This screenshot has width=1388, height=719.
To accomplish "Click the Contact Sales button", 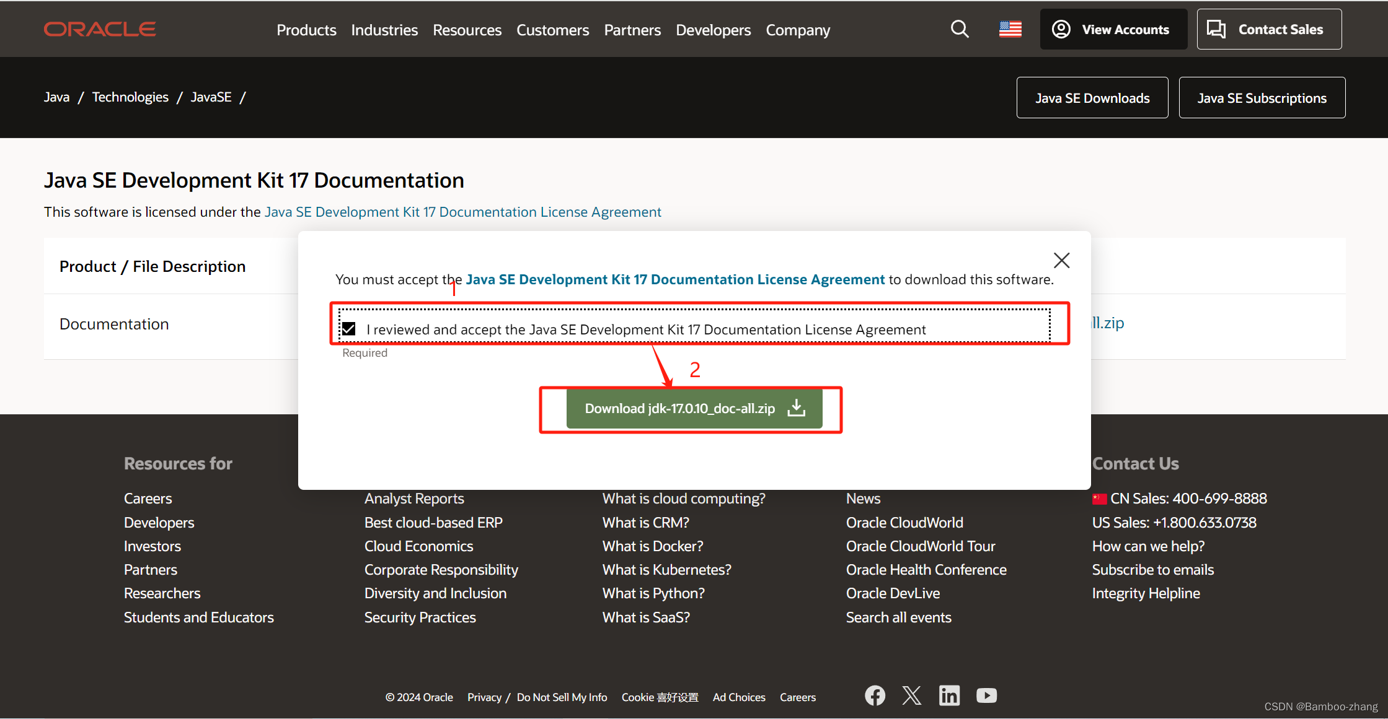I will tap(1269, 29).
